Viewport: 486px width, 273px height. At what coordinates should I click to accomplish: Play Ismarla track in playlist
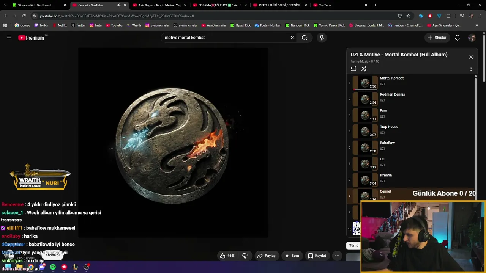coord(410,180)
